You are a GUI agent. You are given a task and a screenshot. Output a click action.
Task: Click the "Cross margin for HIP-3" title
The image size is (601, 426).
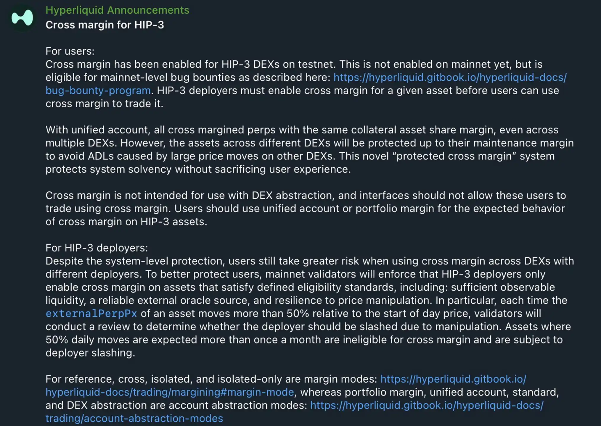pyautogui.click(x=105, y=25)
